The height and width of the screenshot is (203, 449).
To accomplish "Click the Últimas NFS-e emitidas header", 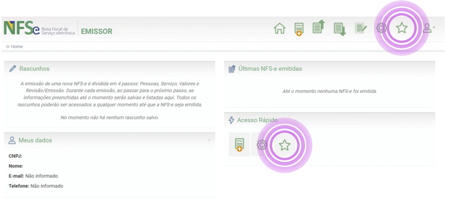I will coord(270,69).
